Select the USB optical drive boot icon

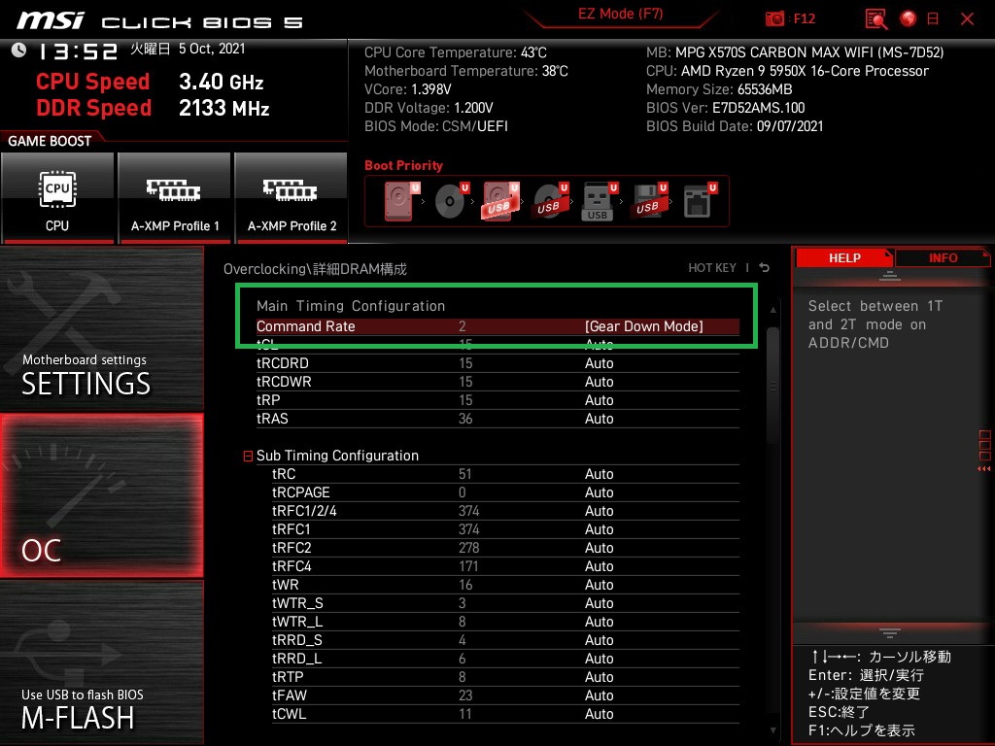pyautogui.click(x=550, y=201)
